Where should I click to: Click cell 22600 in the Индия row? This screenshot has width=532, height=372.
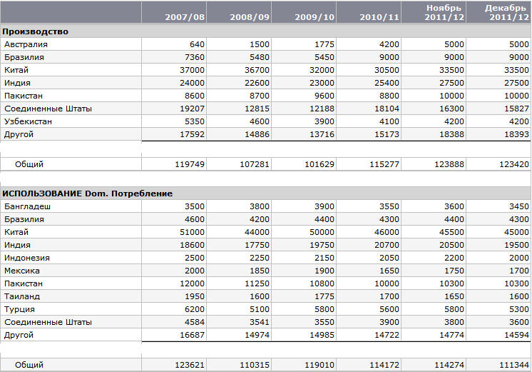pyautogui.click(x=257, y=84)
